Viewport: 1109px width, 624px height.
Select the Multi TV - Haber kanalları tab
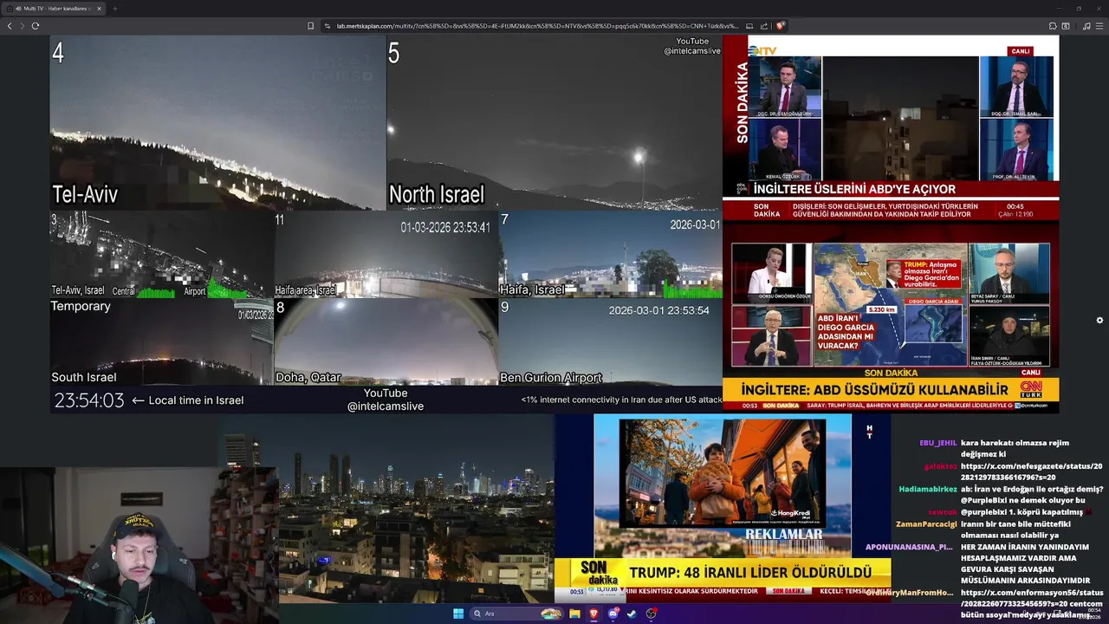pos(55,9)
